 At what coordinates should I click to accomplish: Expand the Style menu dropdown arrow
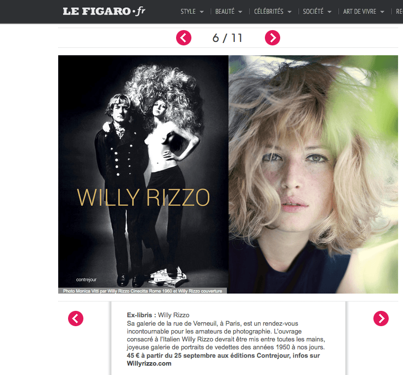point(202,12)
